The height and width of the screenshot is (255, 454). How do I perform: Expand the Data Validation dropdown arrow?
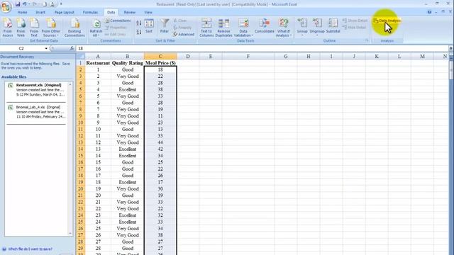click(253, 35)
